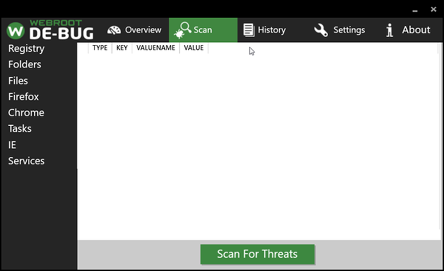Image resolution: width=444 pixels, height=271 pixels.
Task: Open Files category in sidebar
Action: [x=18, y=81]
